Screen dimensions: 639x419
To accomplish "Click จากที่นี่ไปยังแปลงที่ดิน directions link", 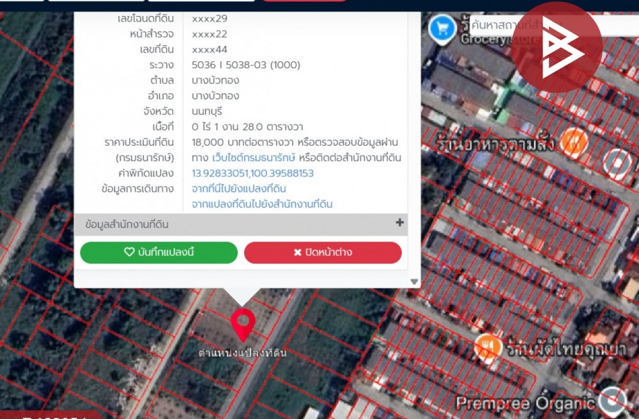I will point(239,188).
